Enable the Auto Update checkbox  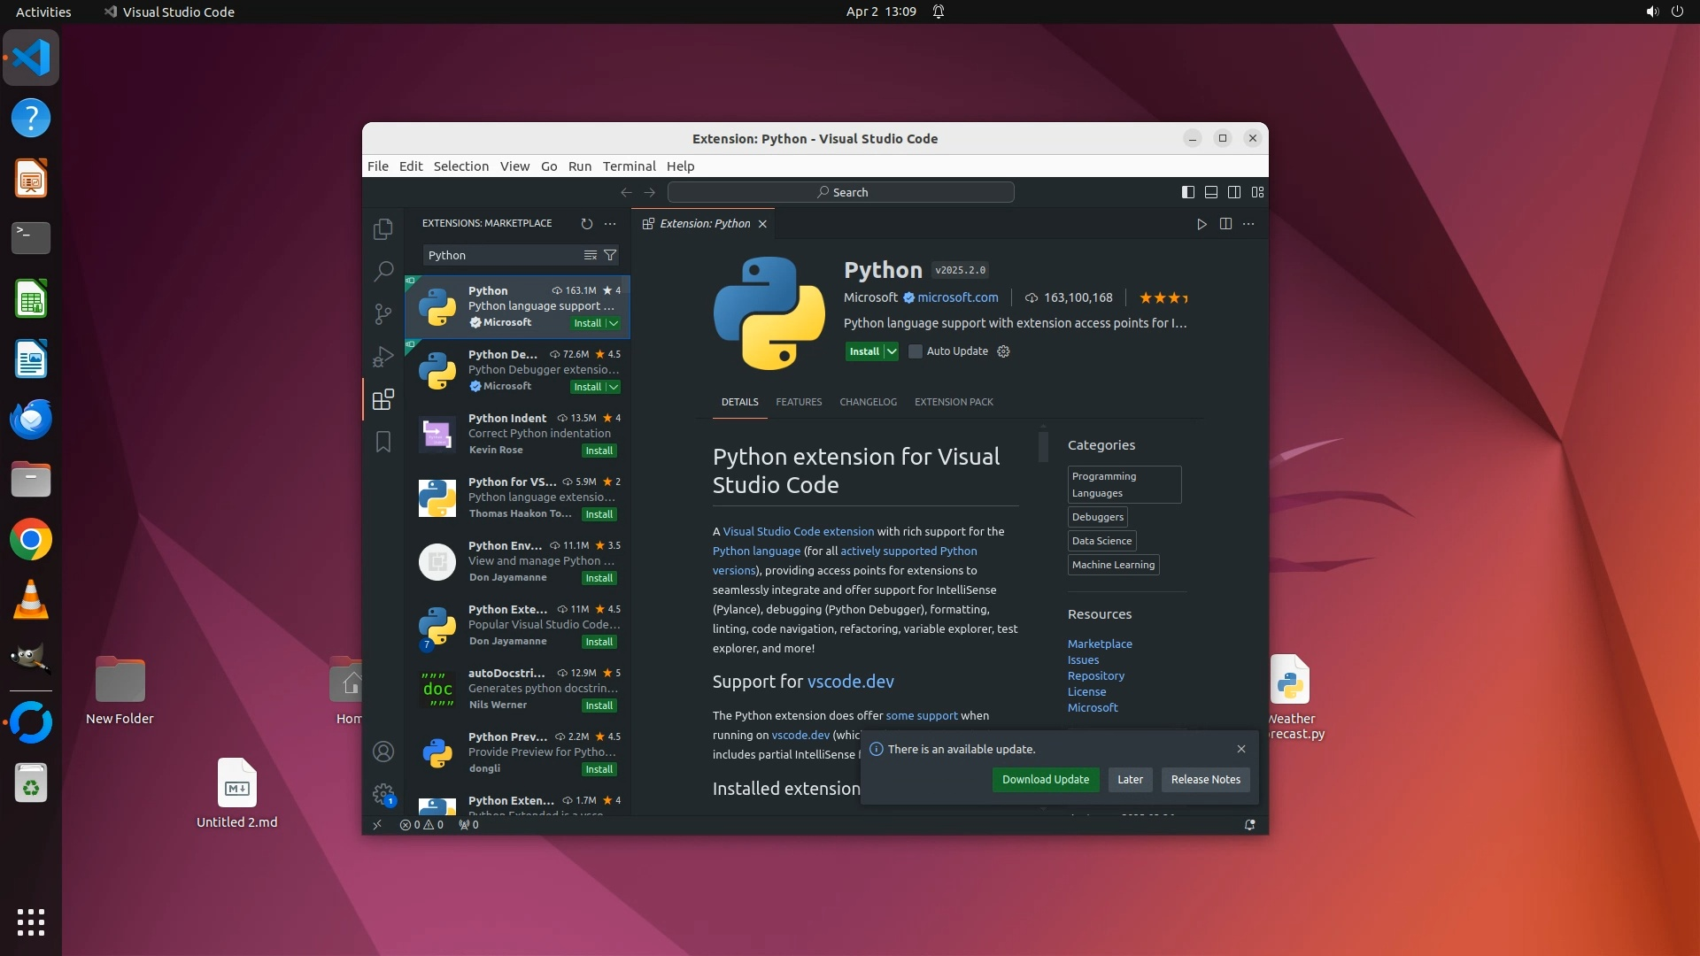click(916, 351)
